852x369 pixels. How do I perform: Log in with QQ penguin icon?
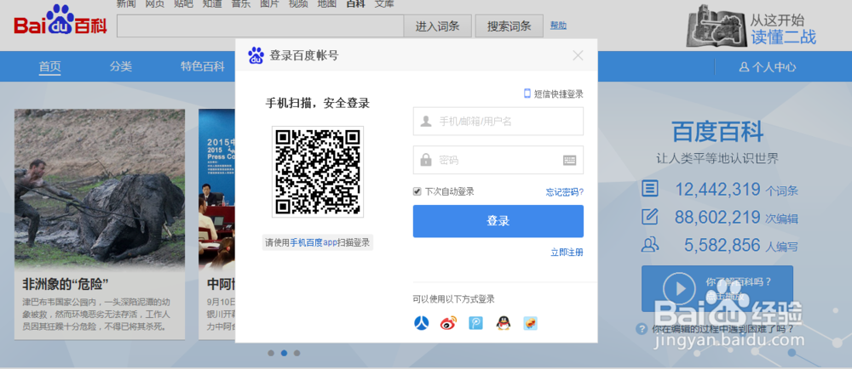504,323
